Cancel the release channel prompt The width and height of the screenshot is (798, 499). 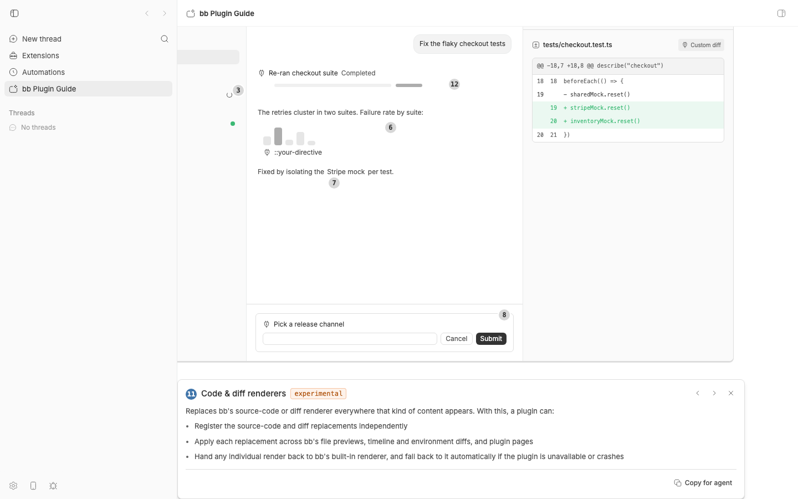tap(457, 339)
